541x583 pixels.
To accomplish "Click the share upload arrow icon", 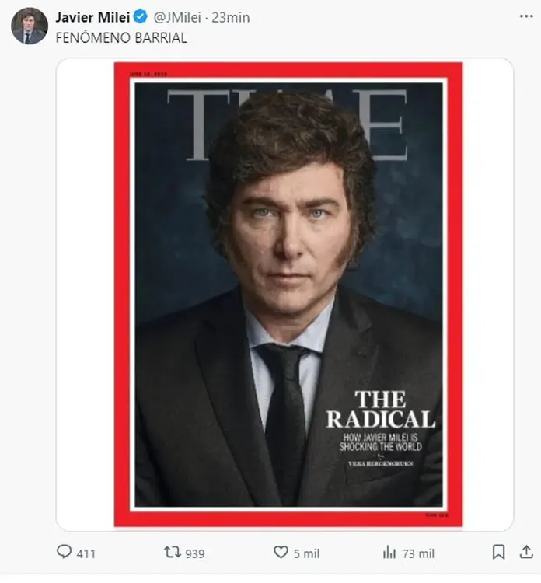I will tap(527, 552).
